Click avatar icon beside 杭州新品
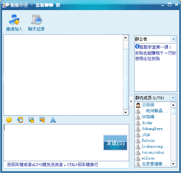The width and height of the screenshot is (181, 173). pyautogui.click(x=138, y=111)
